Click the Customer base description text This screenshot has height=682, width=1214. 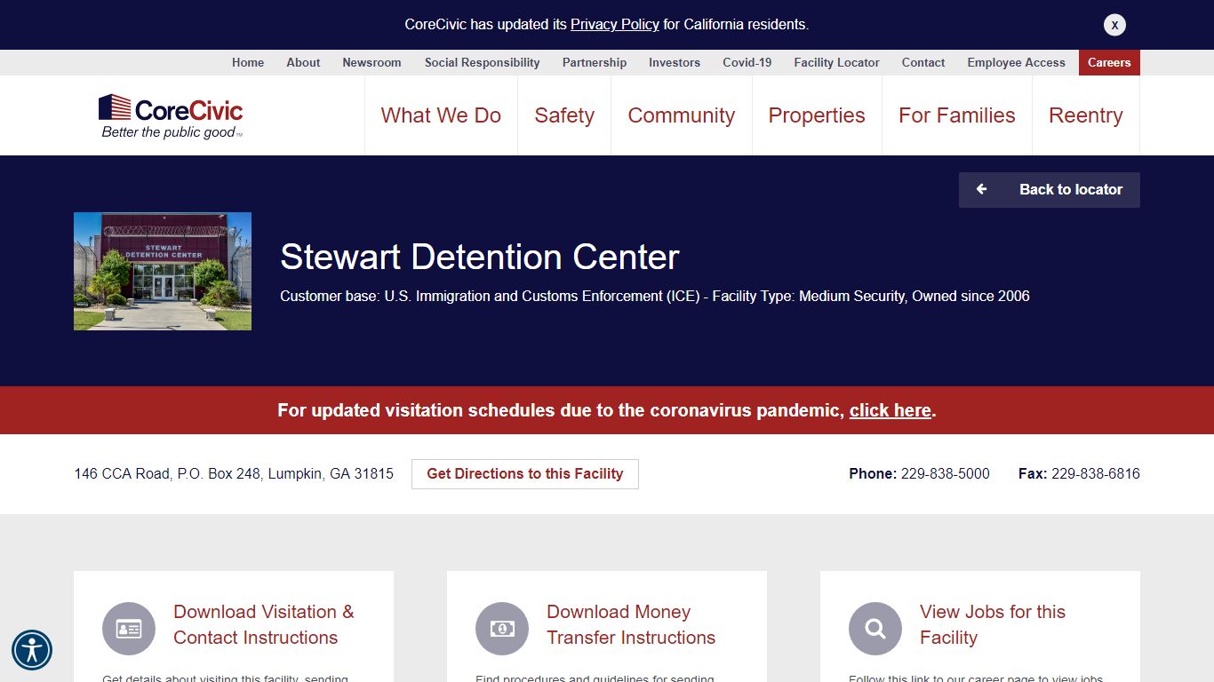[x=655, y=296]
